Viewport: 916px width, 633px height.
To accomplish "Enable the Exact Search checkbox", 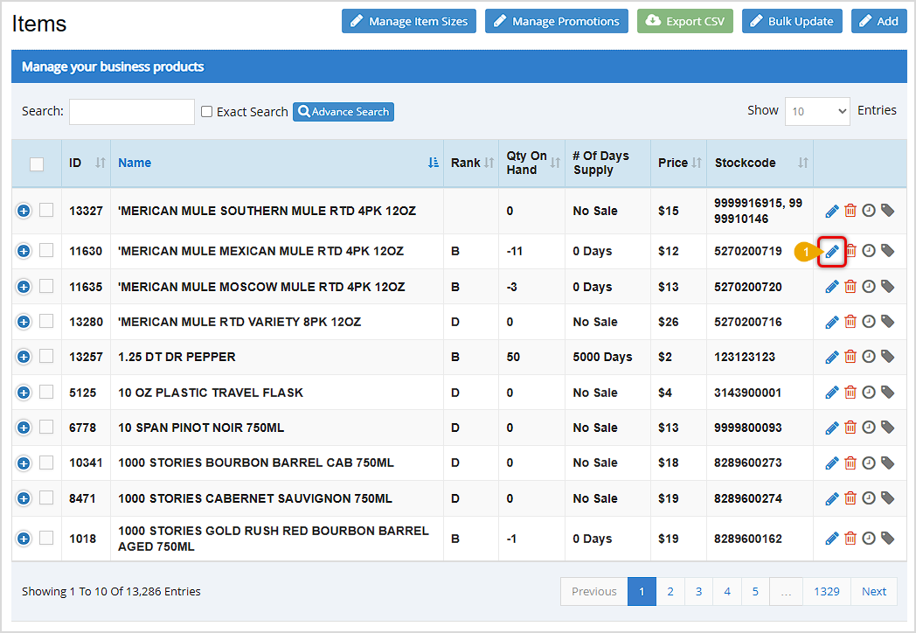I will coord(207,112).
